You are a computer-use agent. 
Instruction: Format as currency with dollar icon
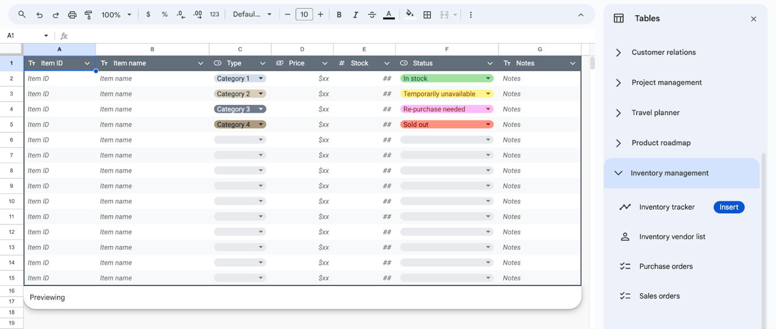[x=148, y=15]
